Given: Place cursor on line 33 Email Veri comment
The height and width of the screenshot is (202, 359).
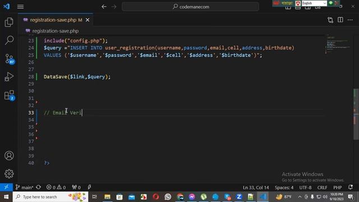Looking at the screenshot, I should tap(63, 113).
